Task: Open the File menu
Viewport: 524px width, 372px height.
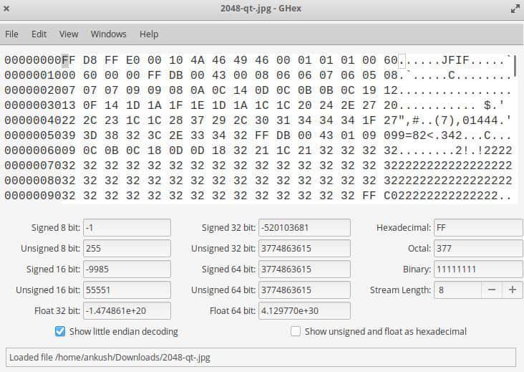Action: pos(11,34)
